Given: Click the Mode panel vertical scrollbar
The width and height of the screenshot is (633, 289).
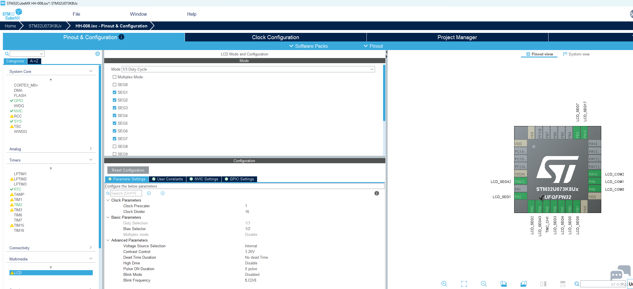Looking at the screenshot, I should [x=384, y=93].
